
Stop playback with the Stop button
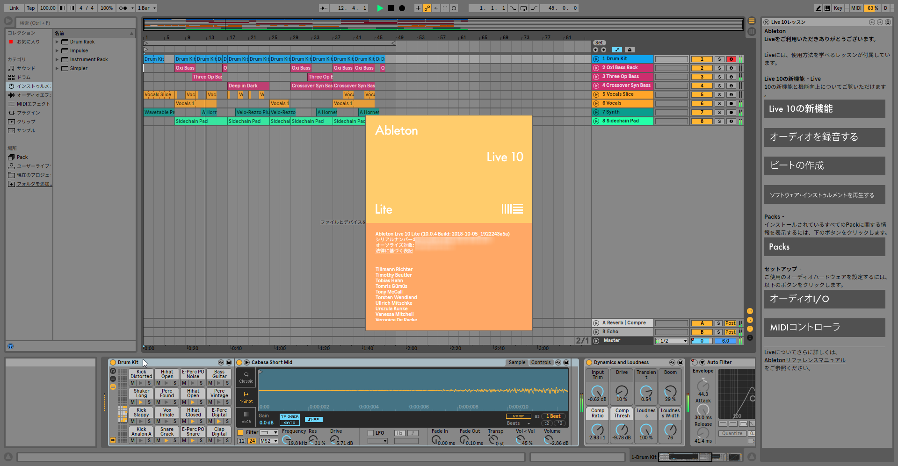tap(391, 8)
